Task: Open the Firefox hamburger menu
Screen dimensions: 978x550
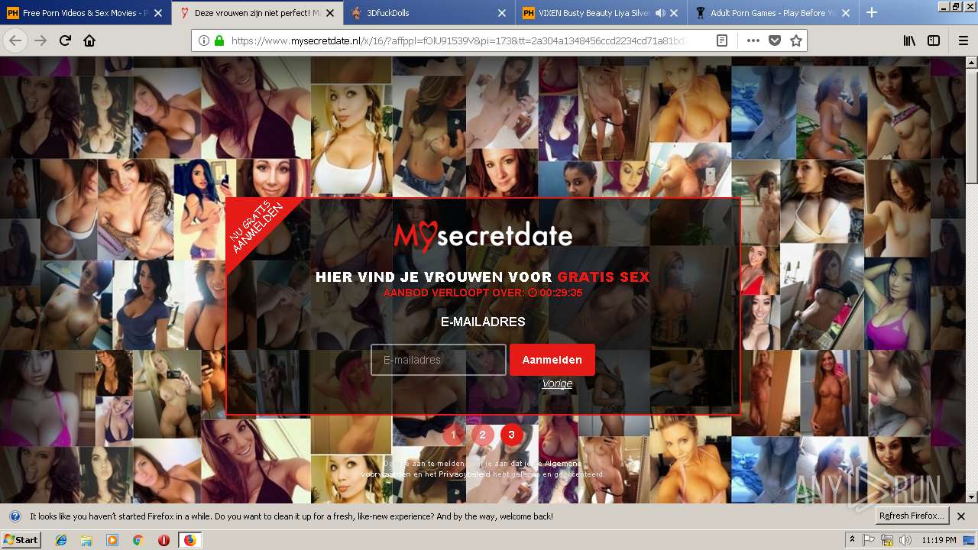Action: click(963, 40)
